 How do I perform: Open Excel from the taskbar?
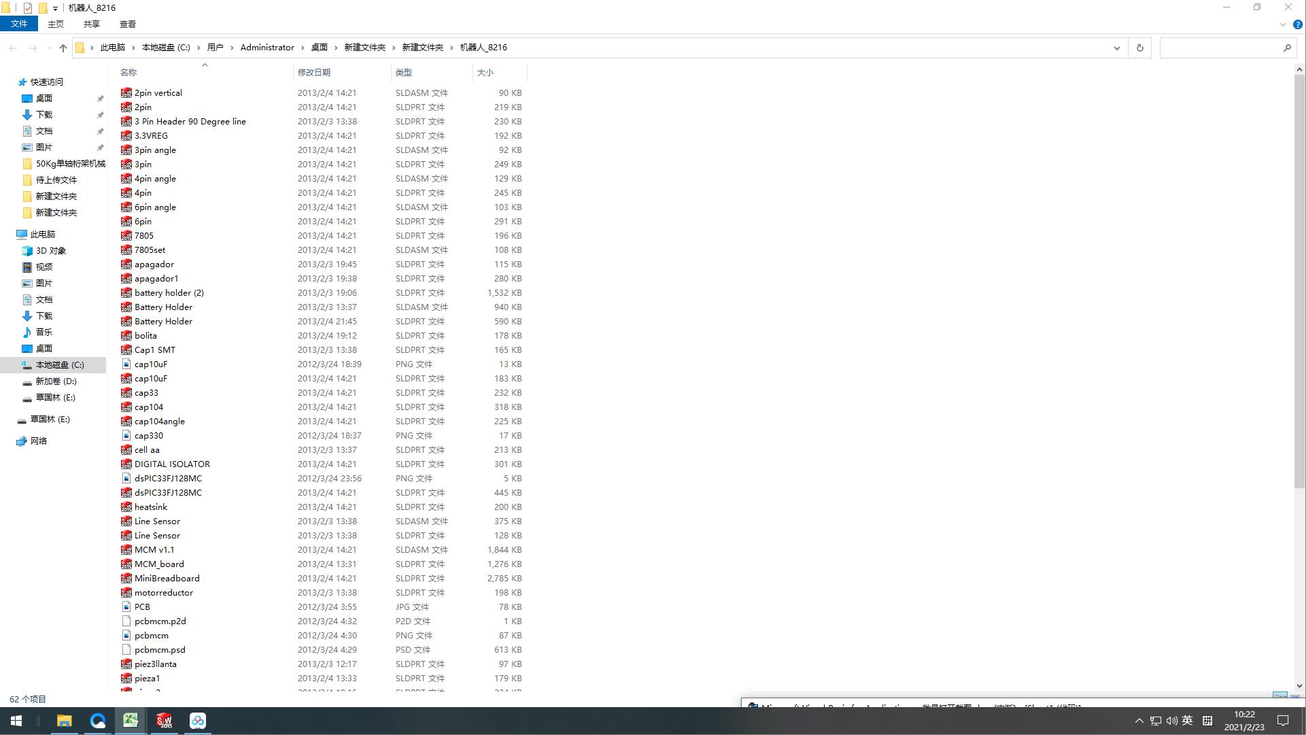(x=131, y=721)
